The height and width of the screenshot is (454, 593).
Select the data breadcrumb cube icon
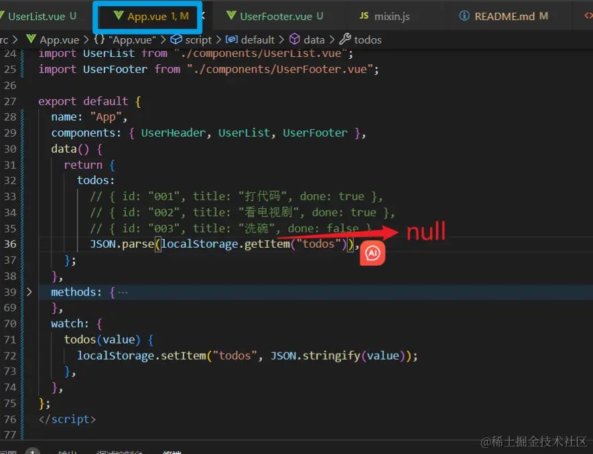(295, 39)
